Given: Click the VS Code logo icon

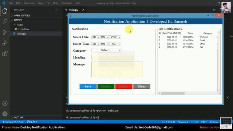Looking at the screenshot, I should tap(4, 3).
